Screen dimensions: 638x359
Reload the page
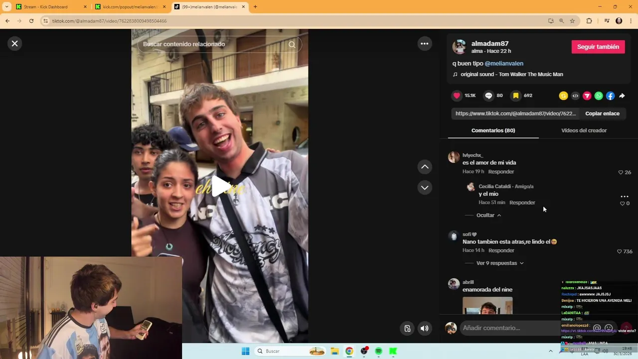click(x=31, y=21)
